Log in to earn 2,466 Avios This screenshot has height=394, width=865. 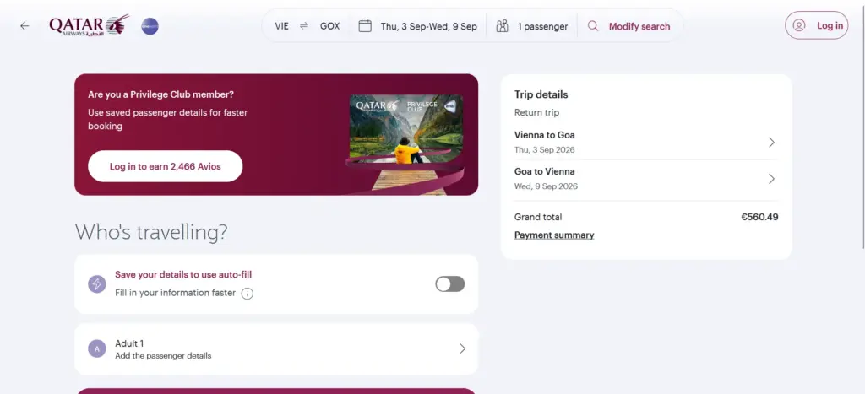[165, 166]
